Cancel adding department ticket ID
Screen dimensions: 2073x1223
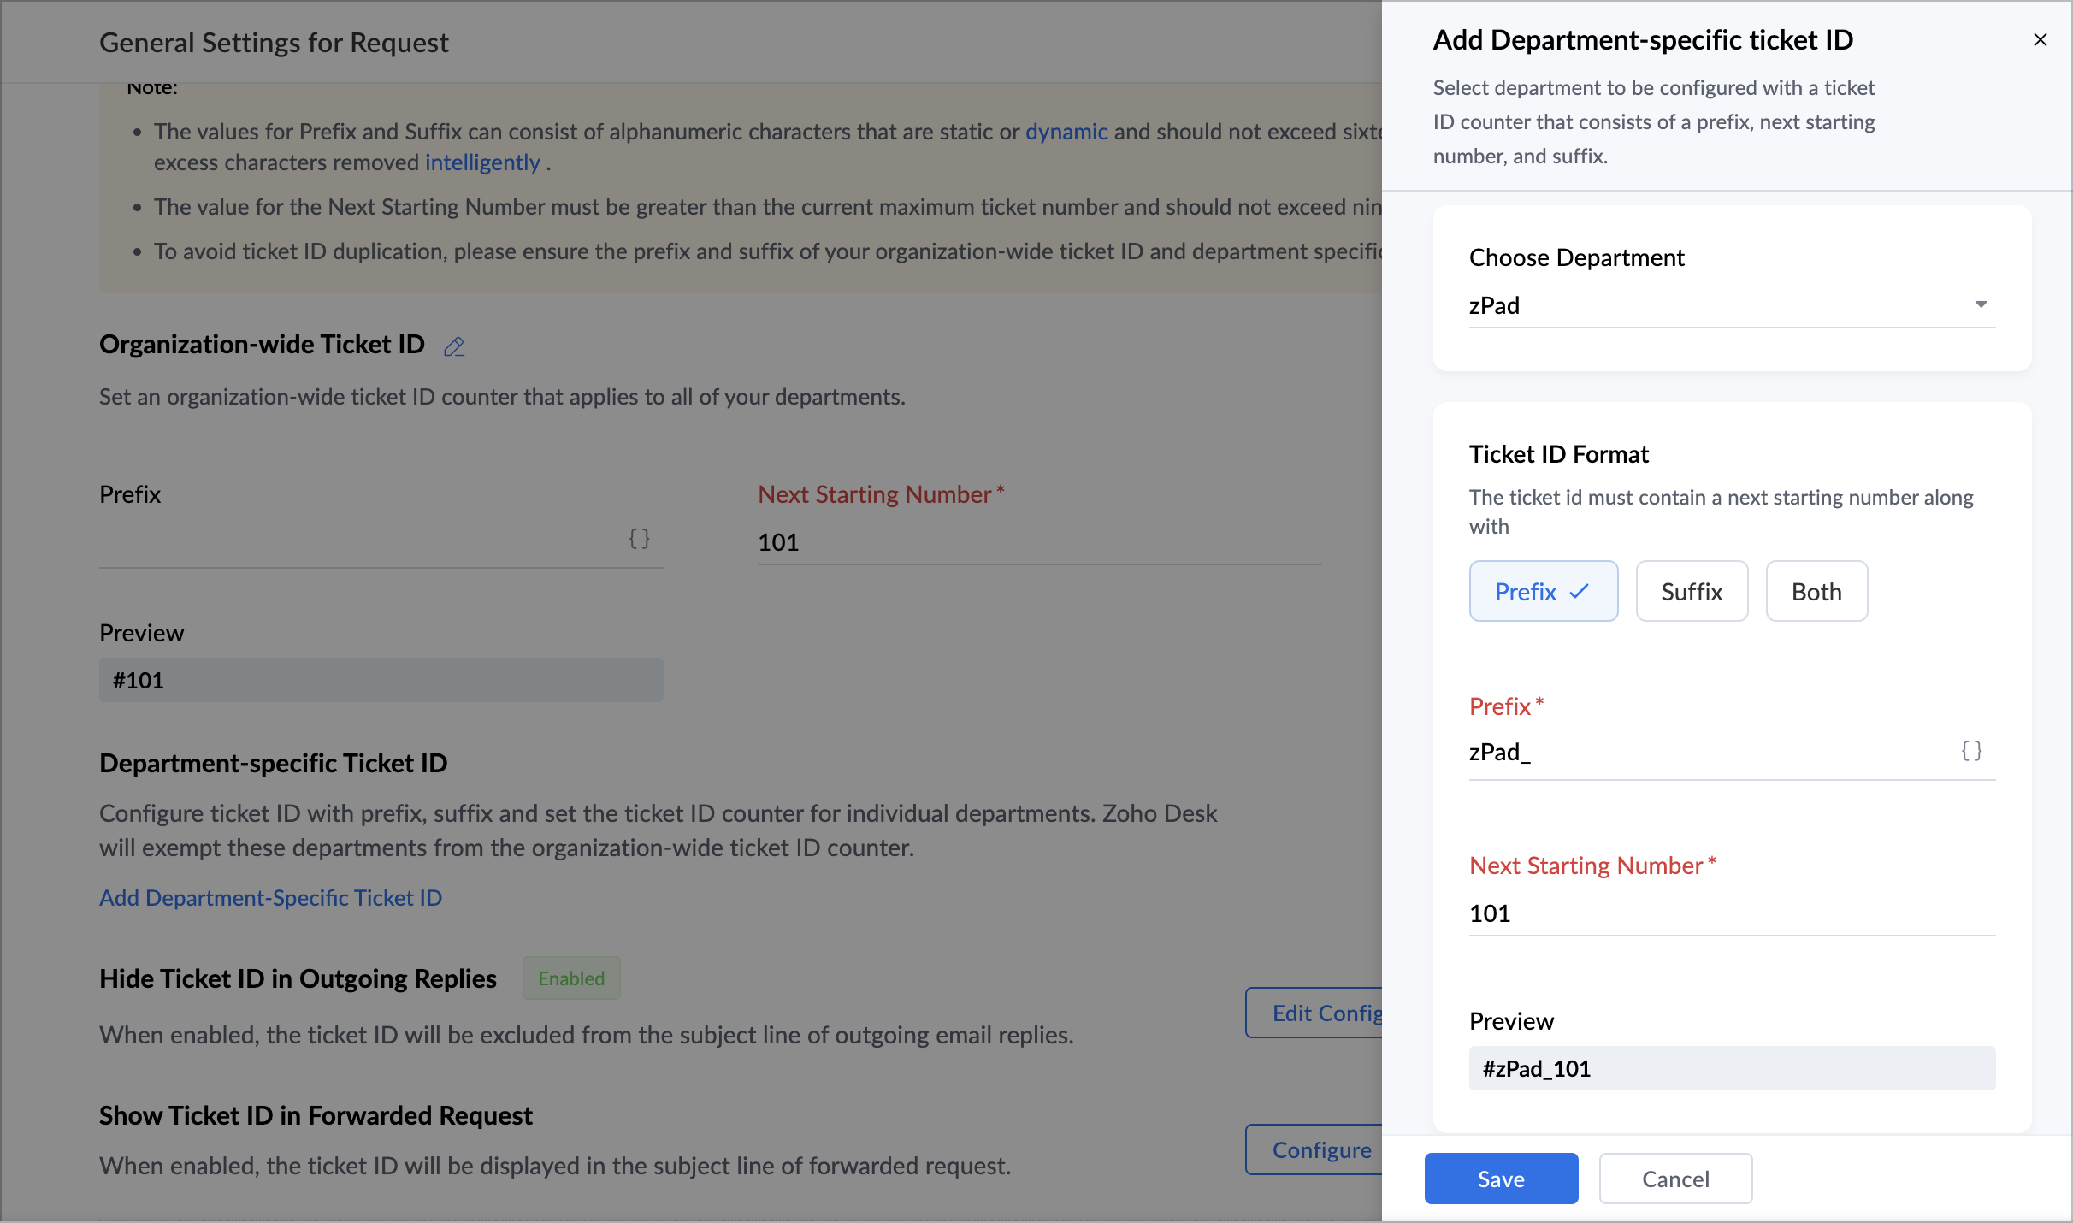click(x=1674, y=1179)
